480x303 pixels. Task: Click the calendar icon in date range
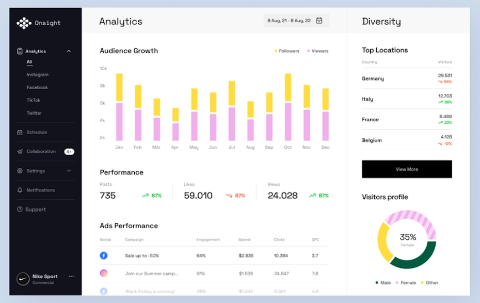point(319,21)
